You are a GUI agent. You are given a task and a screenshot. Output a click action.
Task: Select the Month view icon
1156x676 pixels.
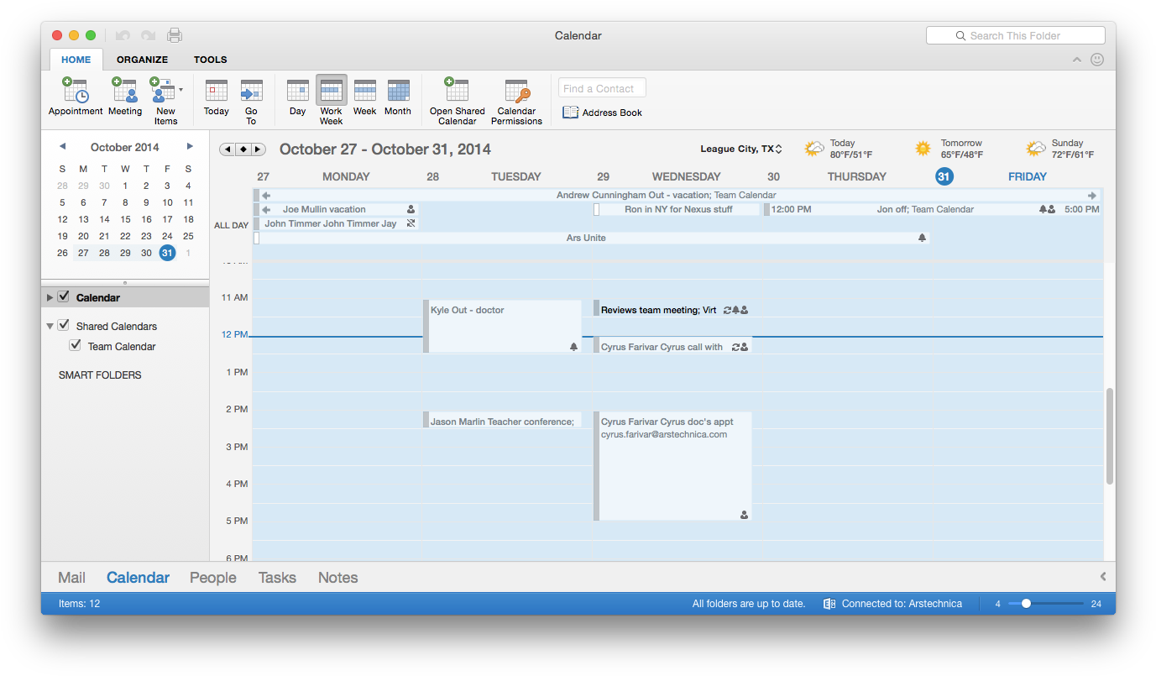click(x=398, y=91)
